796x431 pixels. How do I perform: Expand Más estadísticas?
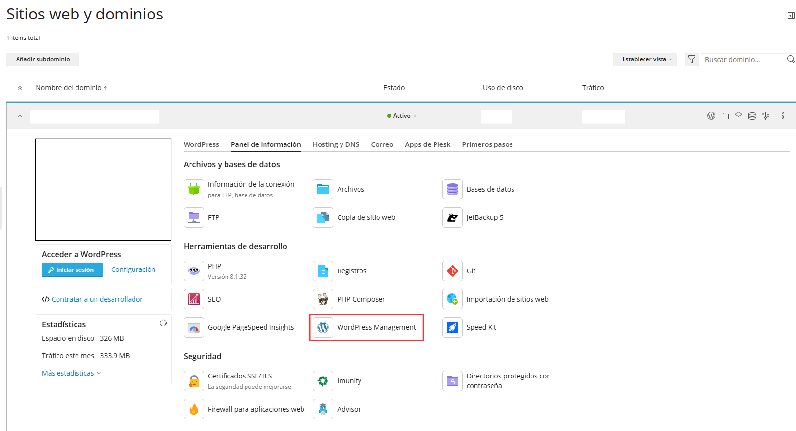[x=72, y=373]
